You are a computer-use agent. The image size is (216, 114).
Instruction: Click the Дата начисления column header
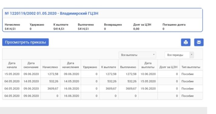pyautogui.click(x=70, y=65)
